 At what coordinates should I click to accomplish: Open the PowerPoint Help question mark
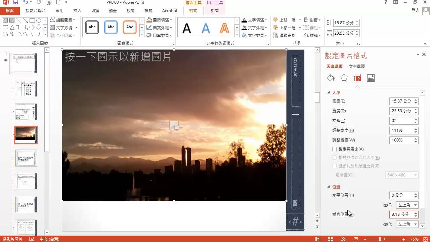[x=386, y=2]
